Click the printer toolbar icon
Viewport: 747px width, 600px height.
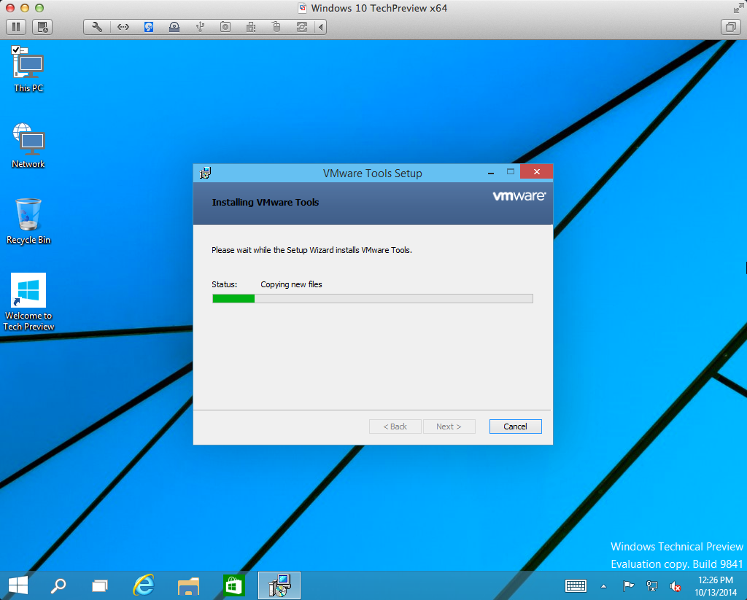tap(251, 27)
